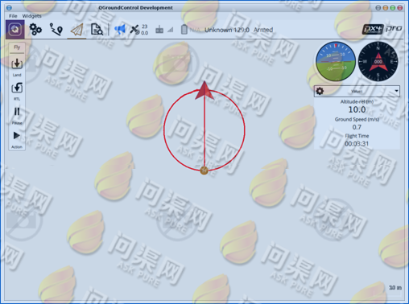Show vehicle messages megaphone icon
This screenshot has width=409, height=304.
coord(120,29)
